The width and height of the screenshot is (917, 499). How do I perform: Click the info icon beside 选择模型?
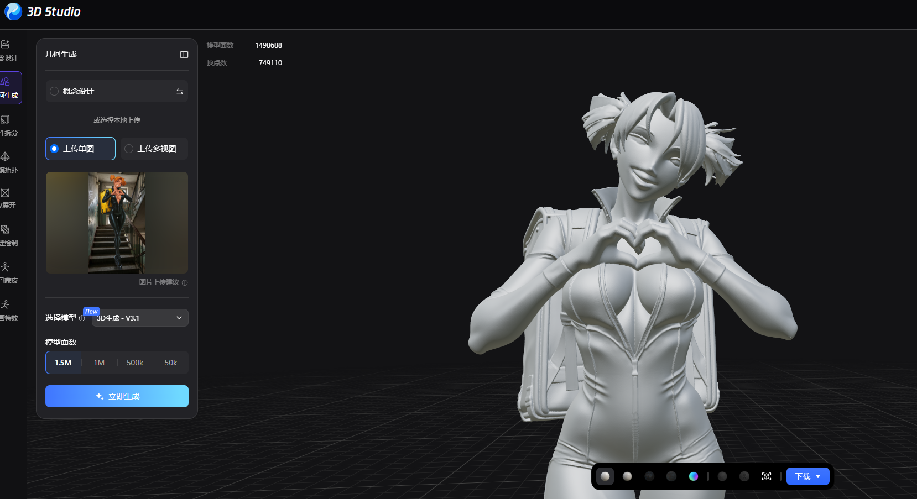(82, 318)
